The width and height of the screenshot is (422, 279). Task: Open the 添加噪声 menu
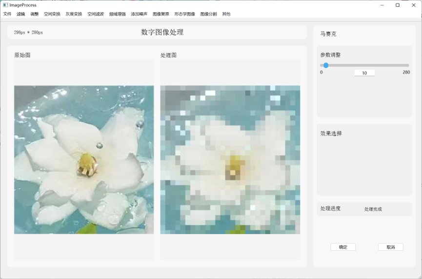tap(139, 14)
